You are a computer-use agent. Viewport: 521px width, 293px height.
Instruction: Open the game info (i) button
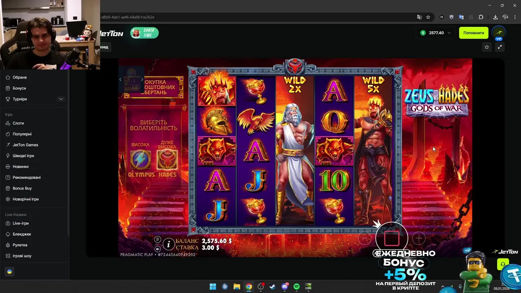click(x=169, y=244)
